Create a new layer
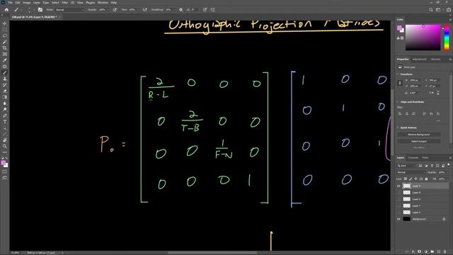 click(439, 252)
